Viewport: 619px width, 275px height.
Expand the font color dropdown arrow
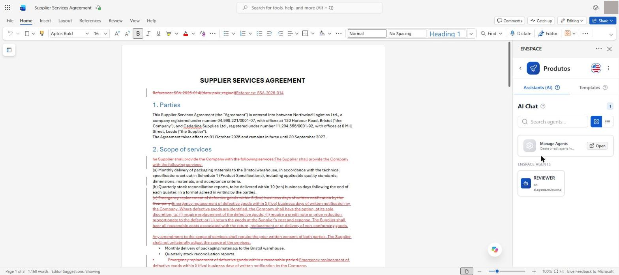pyautogui.click(x=193, y=33)
